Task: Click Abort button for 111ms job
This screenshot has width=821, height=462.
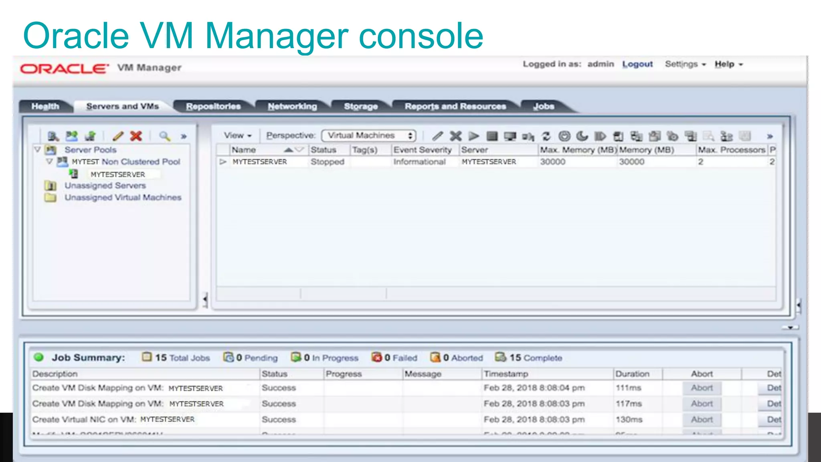Action: tap(702, 388)
